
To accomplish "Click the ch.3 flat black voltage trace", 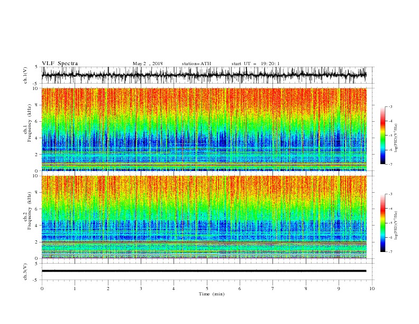I will (204, 271).
